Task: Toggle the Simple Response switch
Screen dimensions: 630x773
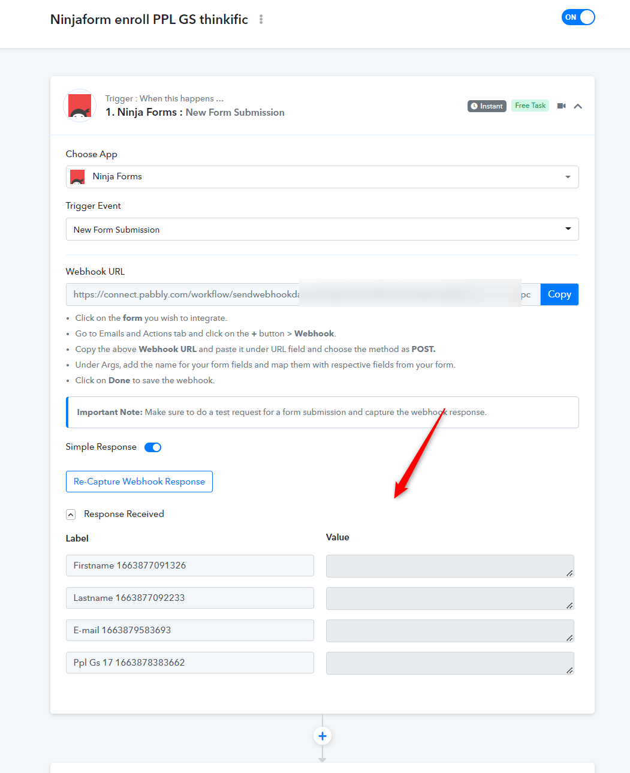Action: pos(153,447)
